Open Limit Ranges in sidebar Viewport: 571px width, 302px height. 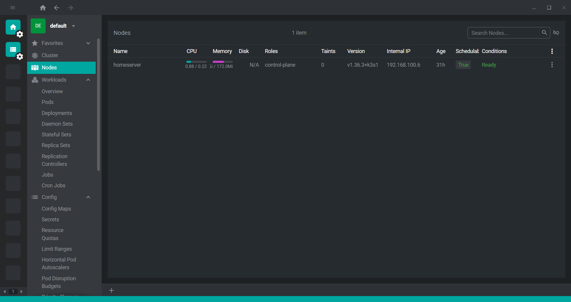(57, 249)
